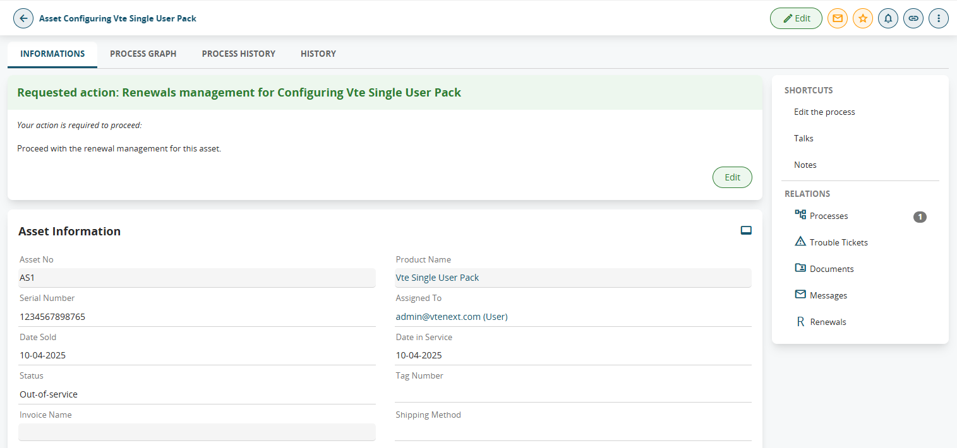Open the Notes shortcut
This screenshot has width=957, height=448.
point(805,165)
